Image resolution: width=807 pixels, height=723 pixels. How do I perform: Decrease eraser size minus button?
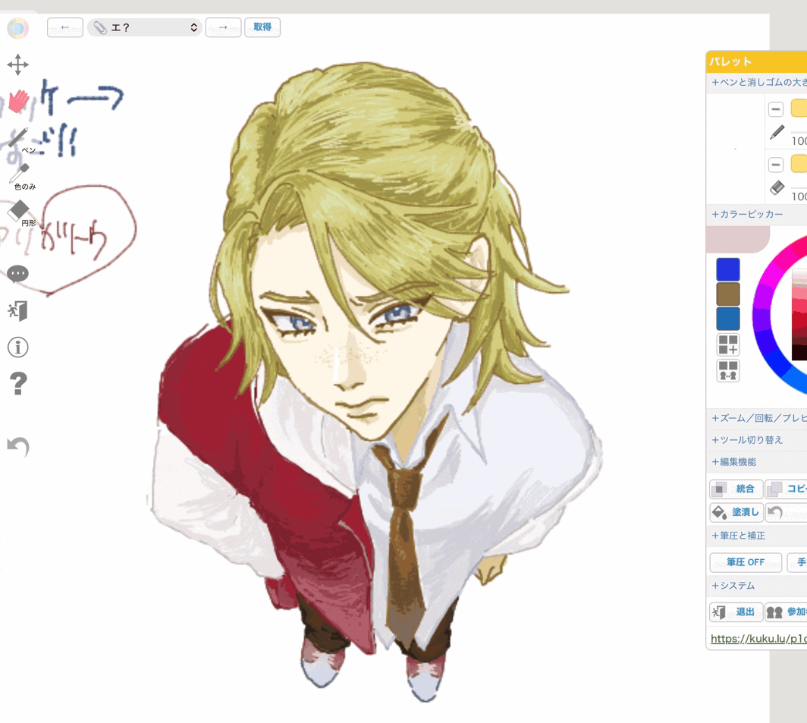coord(776,165)
